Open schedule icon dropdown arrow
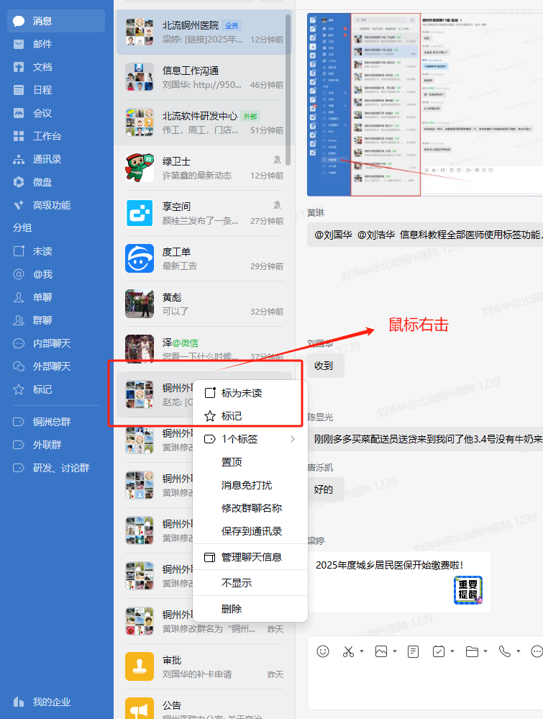543x719 pixels. [452, 651]
